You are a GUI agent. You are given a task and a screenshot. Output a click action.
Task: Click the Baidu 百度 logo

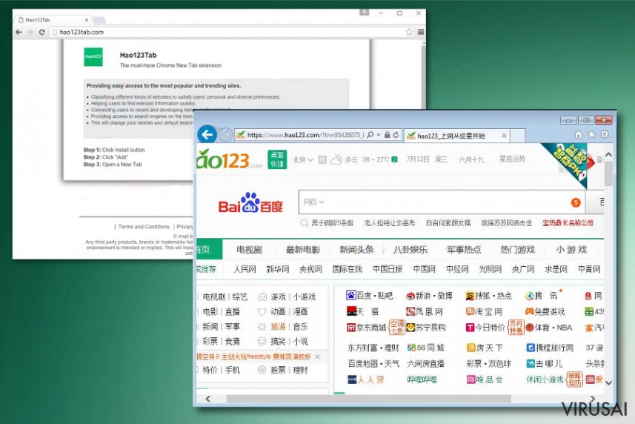click(x=250, y=203)
